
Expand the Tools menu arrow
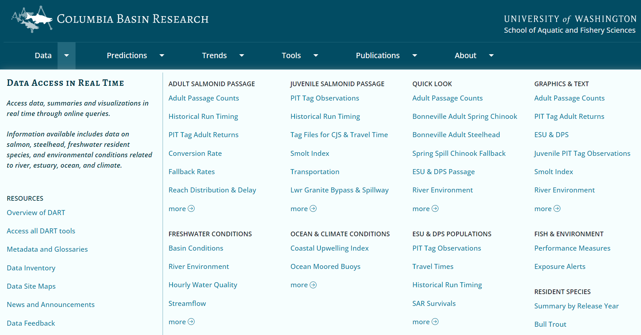tap(316, 56)
